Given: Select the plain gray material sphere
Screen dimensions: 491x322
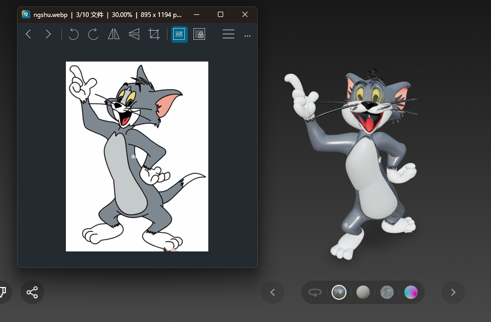Looking at the screenshot, I should (363, 292).
